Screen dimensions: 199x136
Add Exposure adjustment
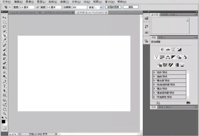pos(179,50)
